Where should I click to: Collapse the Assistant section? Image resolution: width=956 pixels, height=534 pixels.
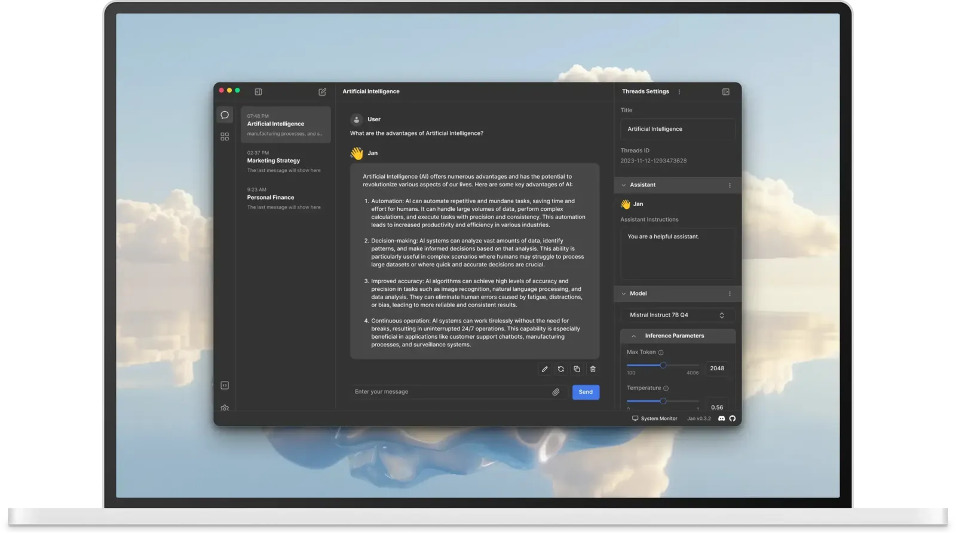click(624, 185)
